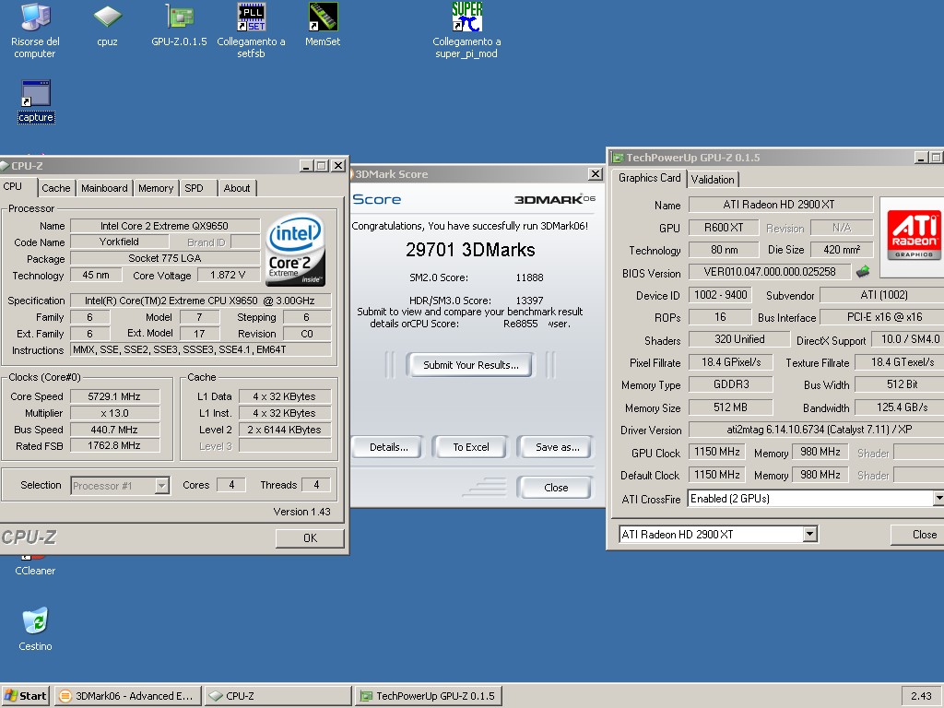Image resolution: width=944 pixels, height=708 pixels.
Task: Export the score To Excel
Action: [x=471, y=447]
